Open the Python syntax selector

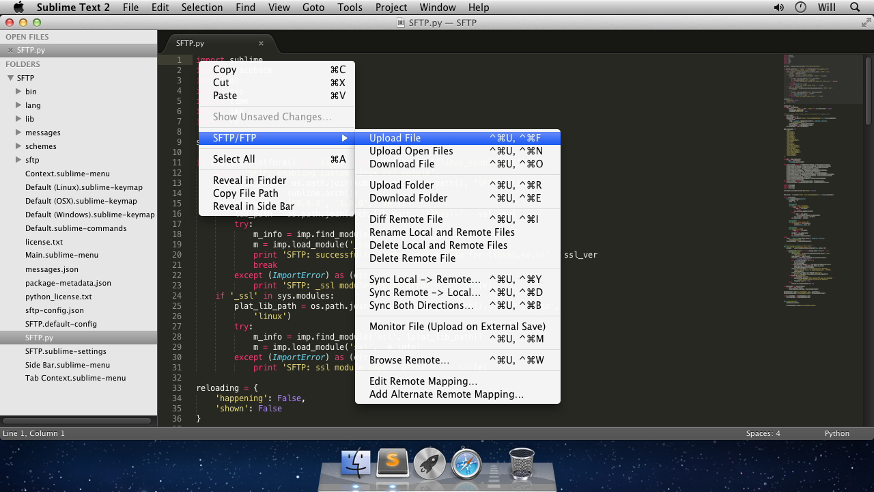pyautogui.click(x=836, y=433)
